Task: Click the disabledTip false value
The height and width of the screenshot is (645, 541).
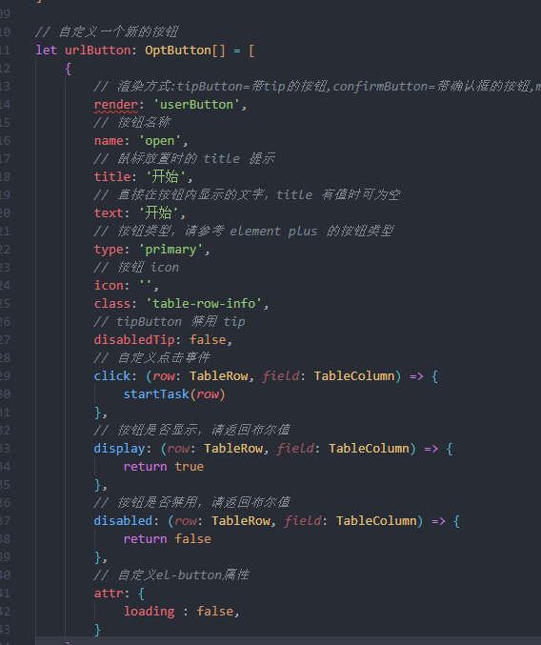Action: (208, 340)
